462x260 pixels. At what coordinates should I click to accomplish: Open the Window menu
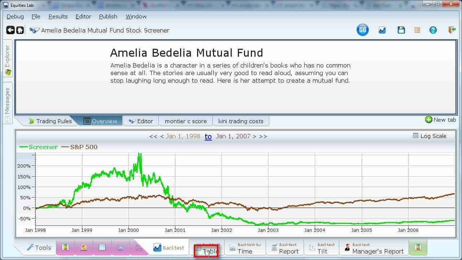click(x=136, y=17)
